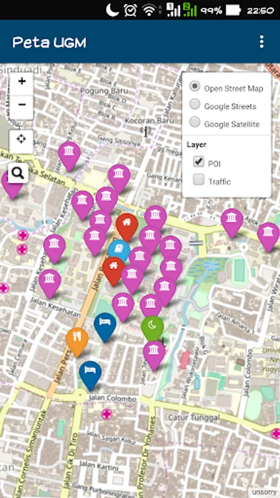This screenshot has height=498, width=280.
Task: Tap the Peta UGM title
Action: coord(49,43)
